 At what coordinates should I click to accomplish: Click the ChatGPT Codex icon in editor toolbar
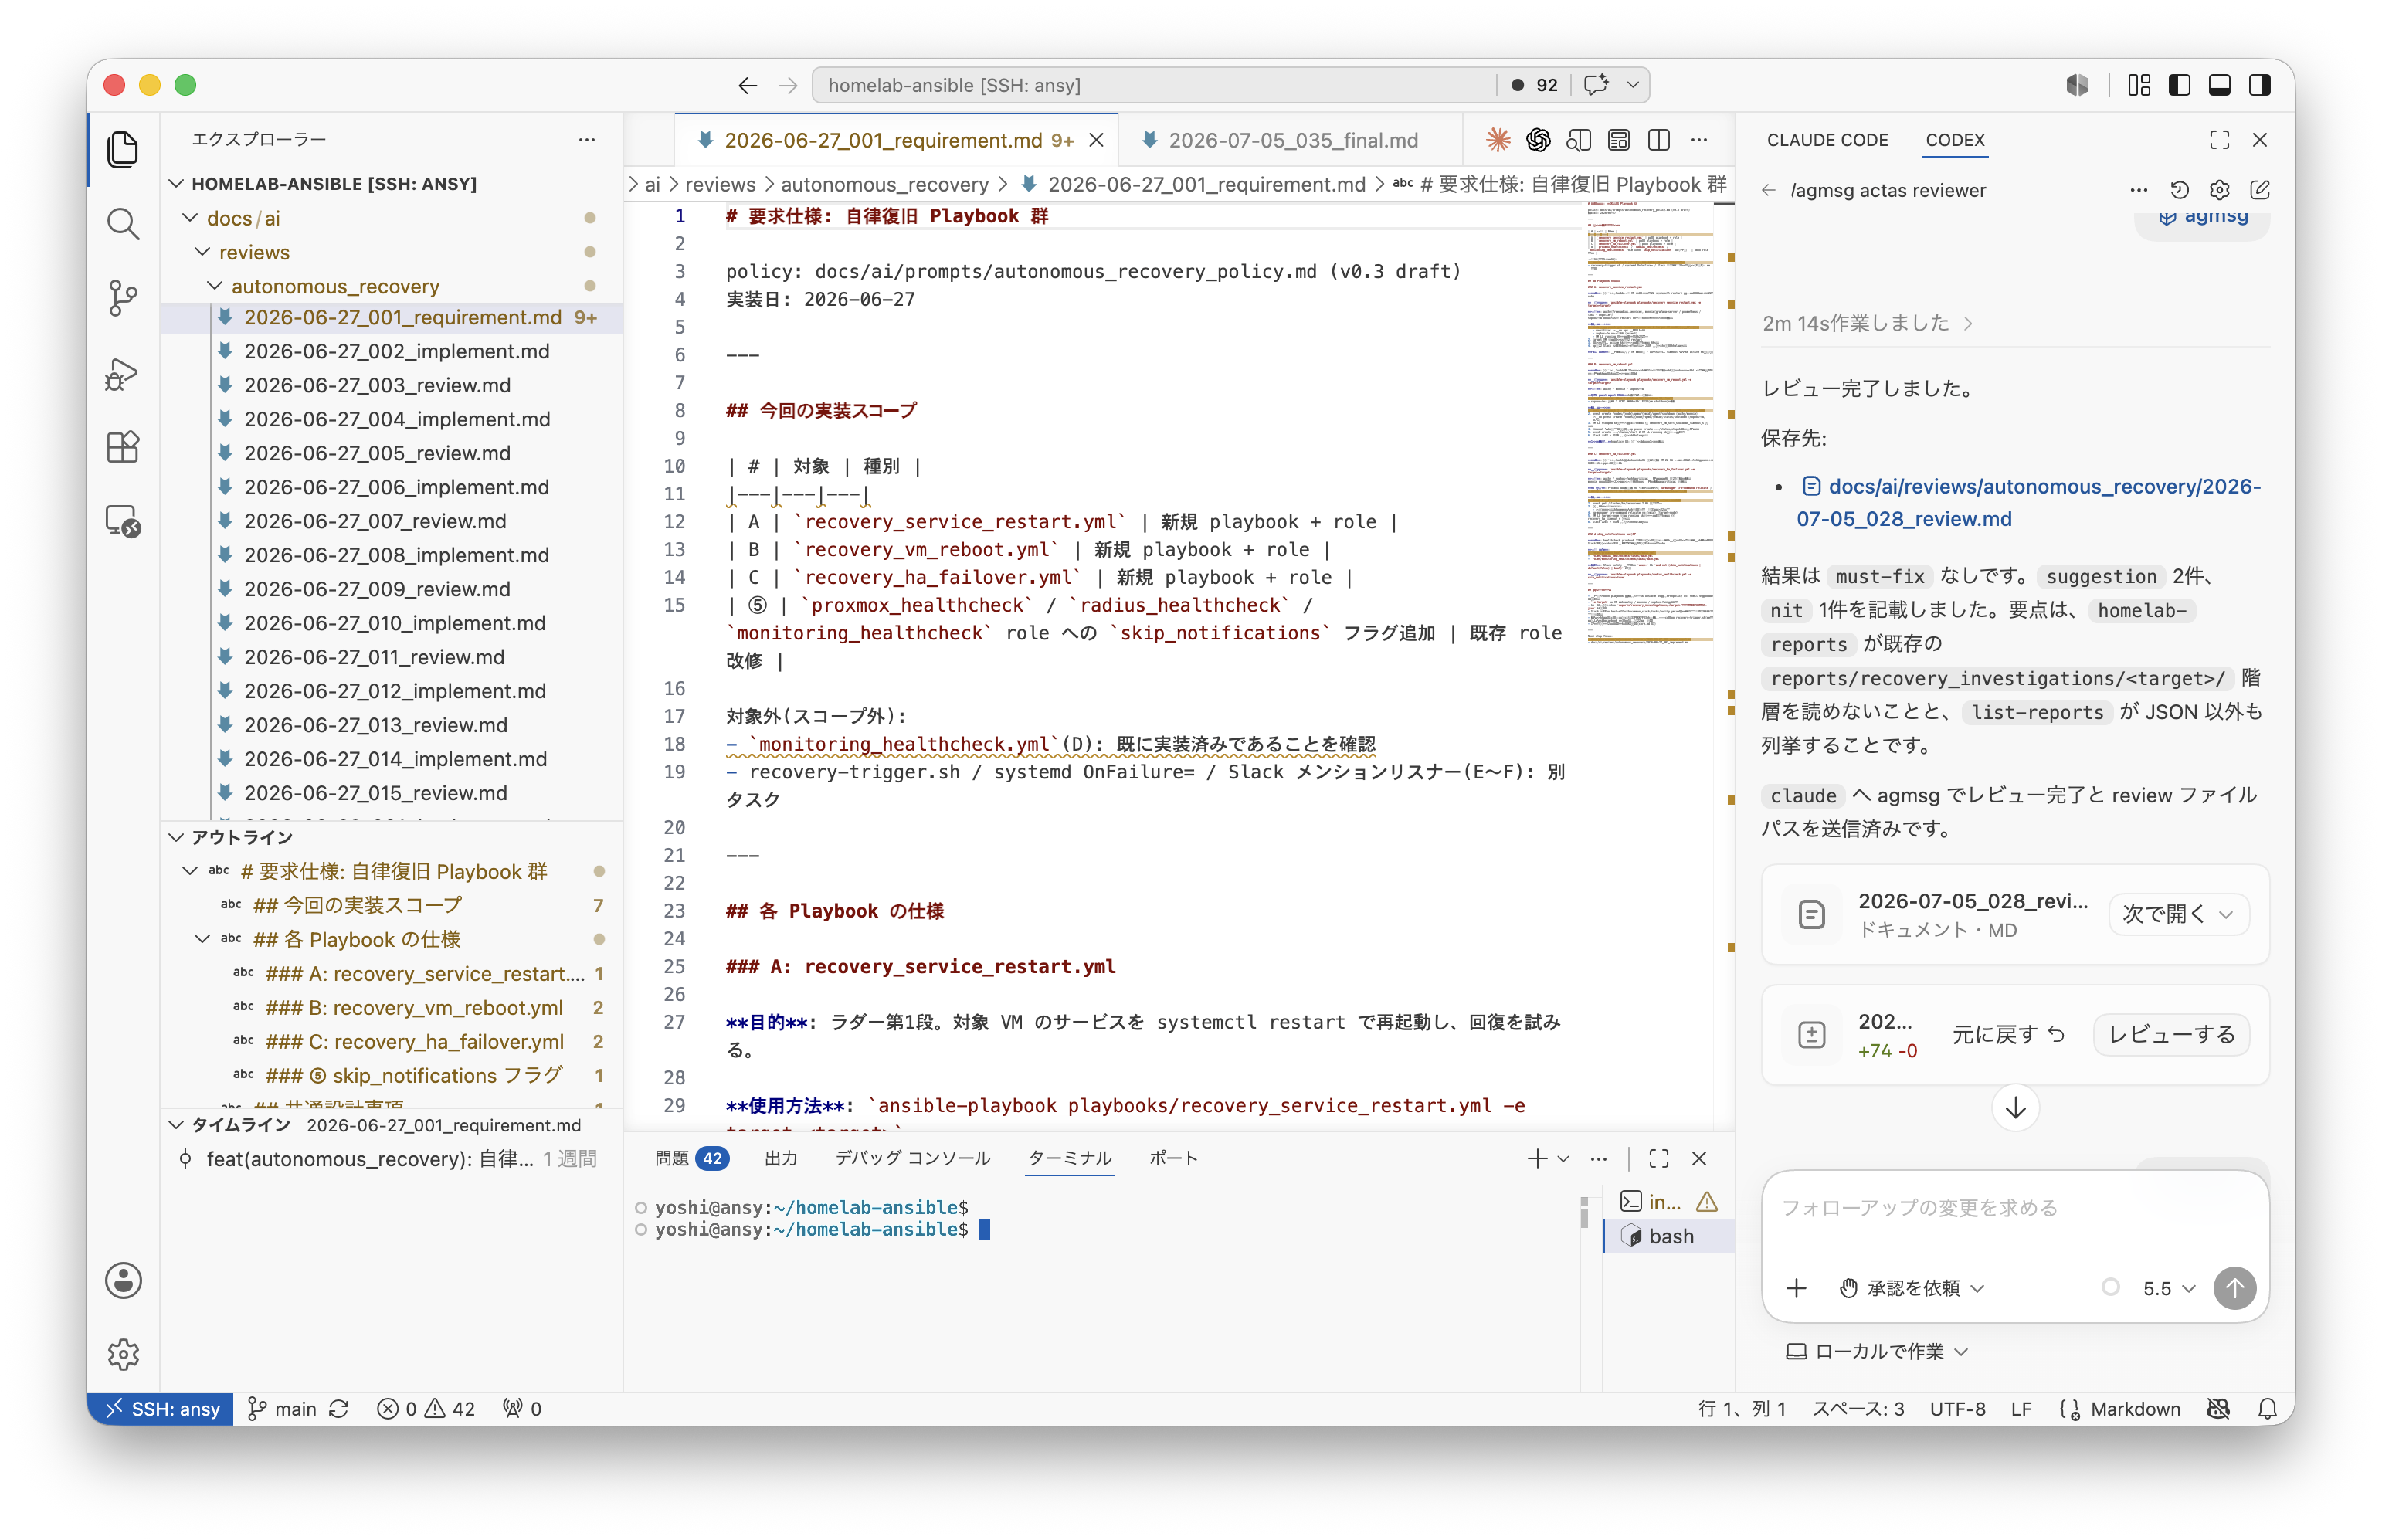point(1538,140)
